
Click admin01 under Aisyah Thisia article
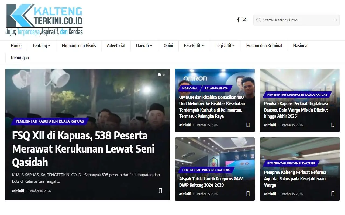[185, 194]
